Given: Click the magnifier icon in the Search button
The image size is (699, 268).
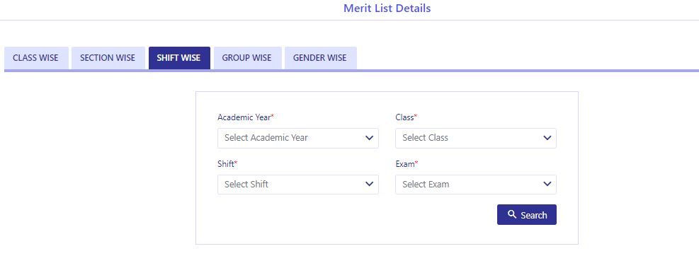Looking at the screenshot, I should (512, 214).
